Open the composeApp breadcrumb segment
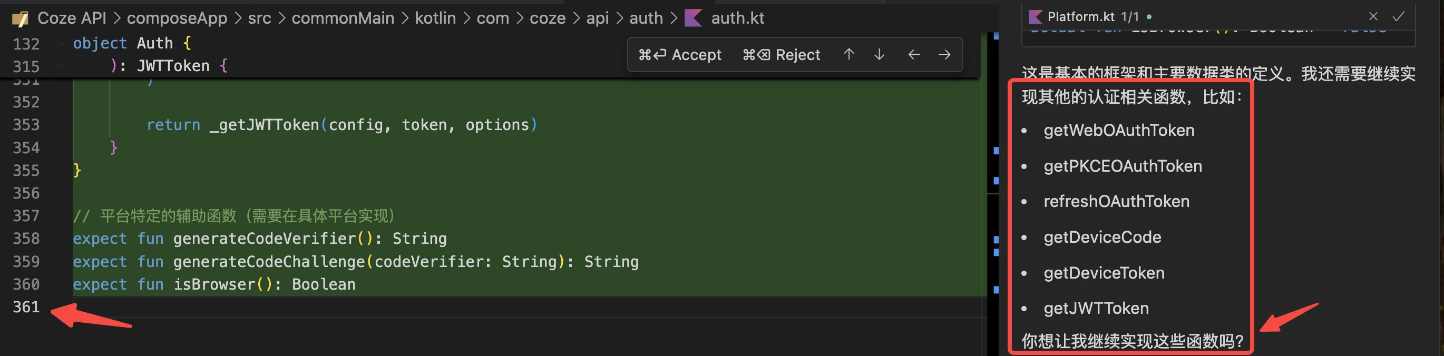 click(177, 18)
